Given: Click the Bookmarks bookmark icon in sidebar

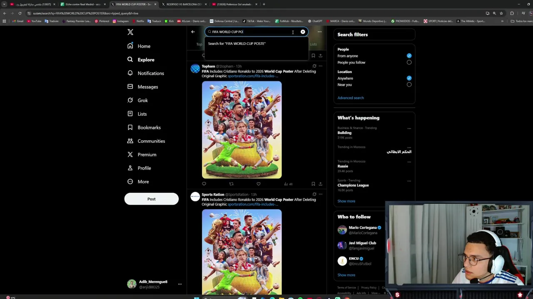Looking at the screenshot, I should point(130,127).
